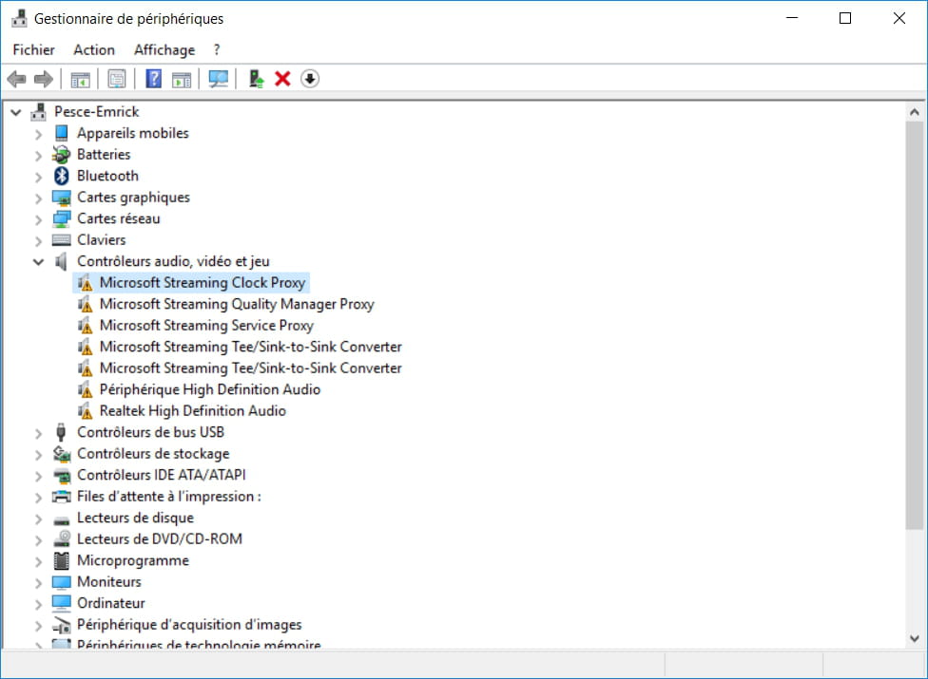Click the Cartes réseau icon
Image resolution: width=928 pixels, height=679 pixels.
(x=62, y=218)
